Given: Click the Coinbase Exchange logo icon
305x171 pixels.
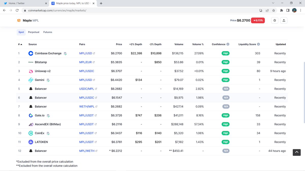Looking at the screenshot, I should (31, 53).
